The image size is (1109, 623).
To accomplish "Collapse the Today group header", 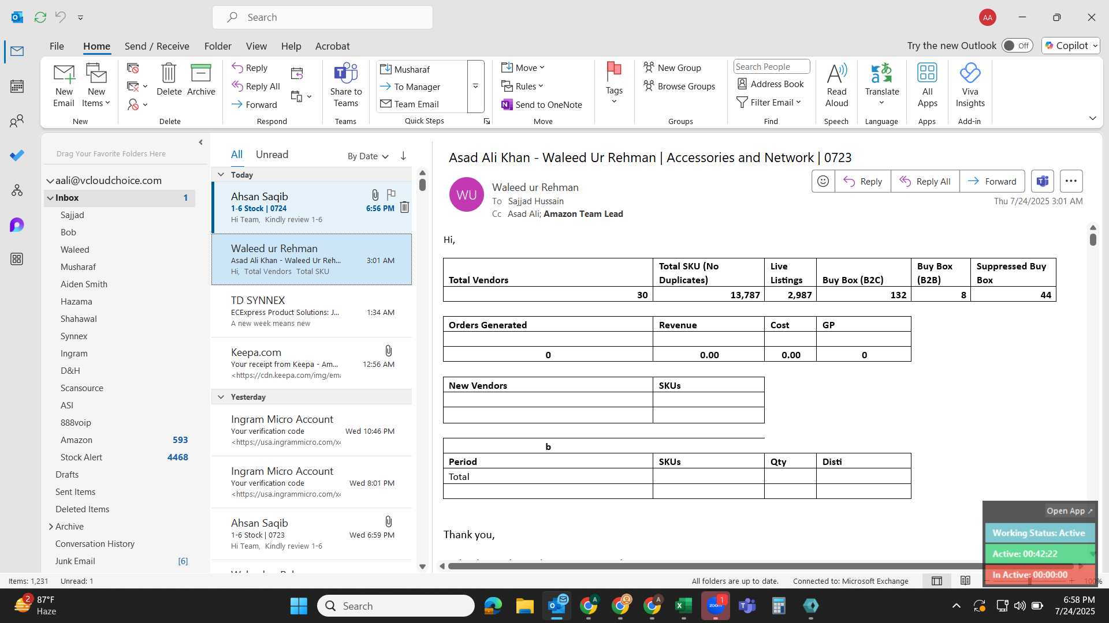I will (221, 174).
